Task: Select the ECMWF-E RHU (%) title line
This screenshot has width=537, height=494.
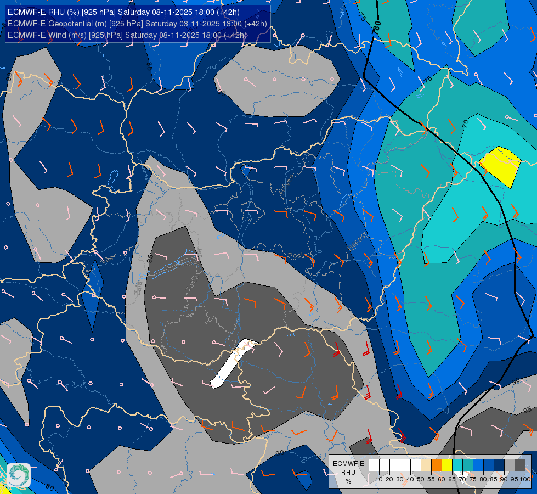Action: (123, 12)
